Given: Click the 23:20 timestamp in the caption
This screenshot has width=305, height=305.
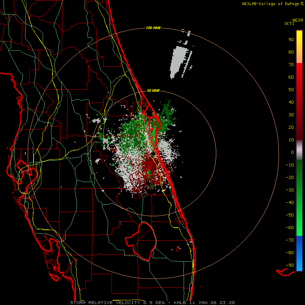Looking at the screenshot, I should (x=227, y=303).
